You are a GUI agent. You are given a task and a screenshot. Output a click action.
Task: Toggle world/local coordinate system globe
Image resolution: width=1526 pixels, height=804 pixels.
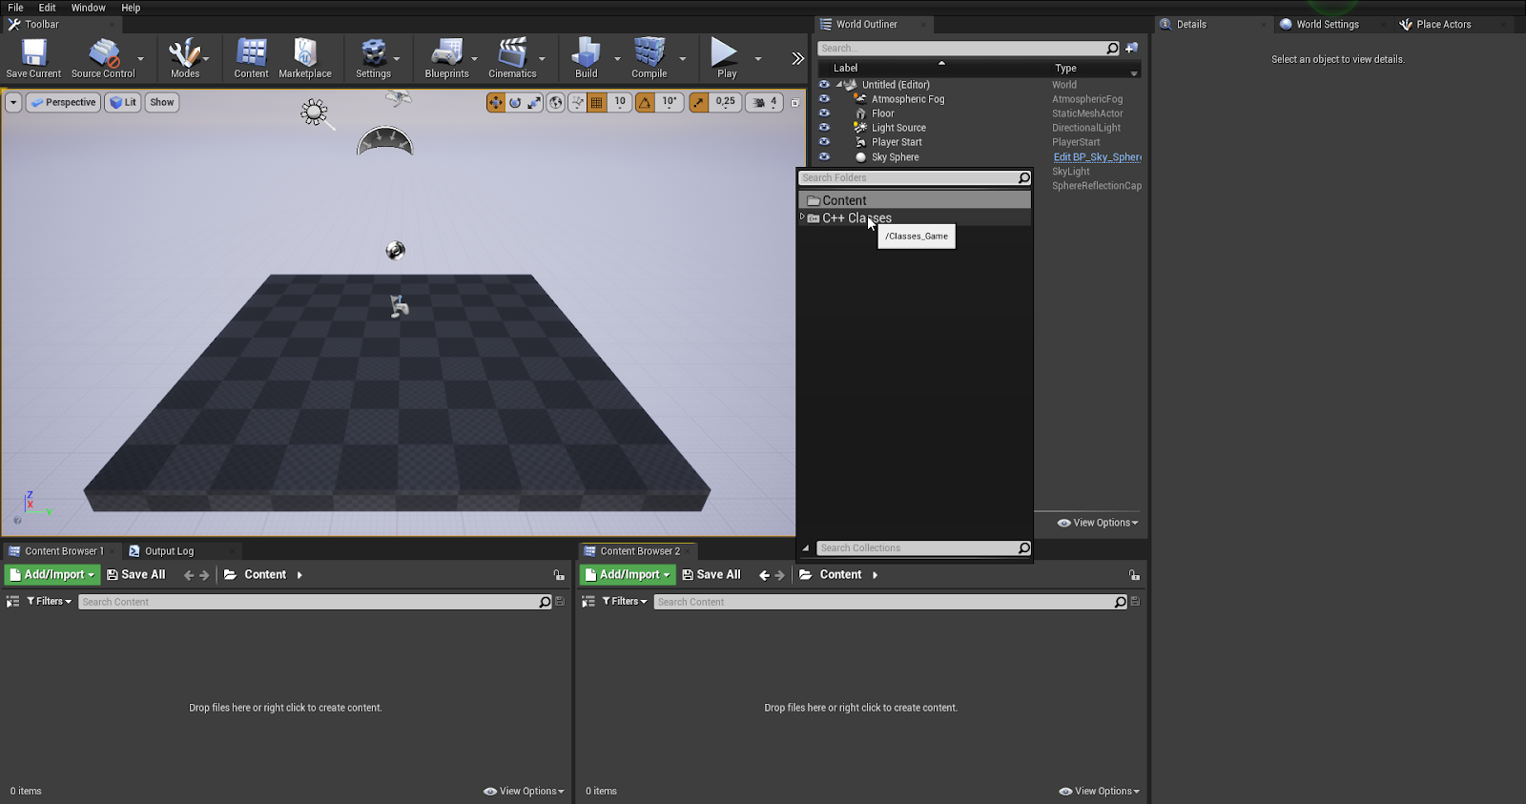[556, 102]
